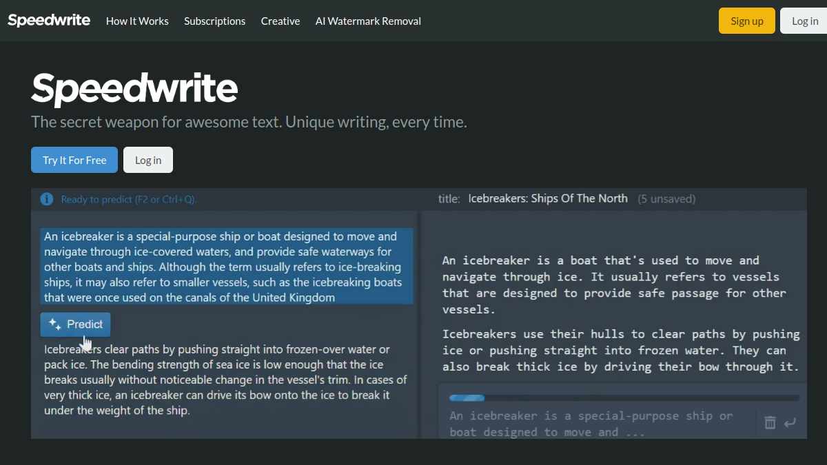Open the How It Works page
The width and height of the screenshot is (827, 465).
point(137,21)
